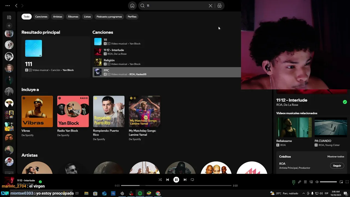This screenshot has height=197, width=350.
Task: Skip to next track
Action: click(x=185, y=180)
